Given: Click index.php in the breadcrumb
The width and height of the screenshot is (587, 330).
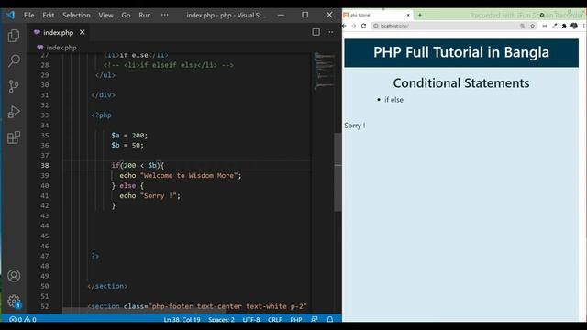Looking at the screenshot, I should point(61,48).
